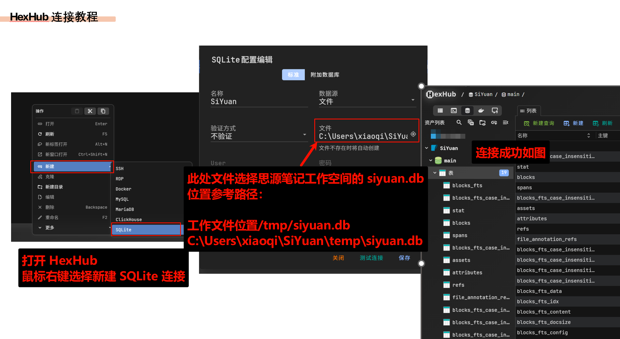Click the remote desktop monitor icon

point(495,110)
